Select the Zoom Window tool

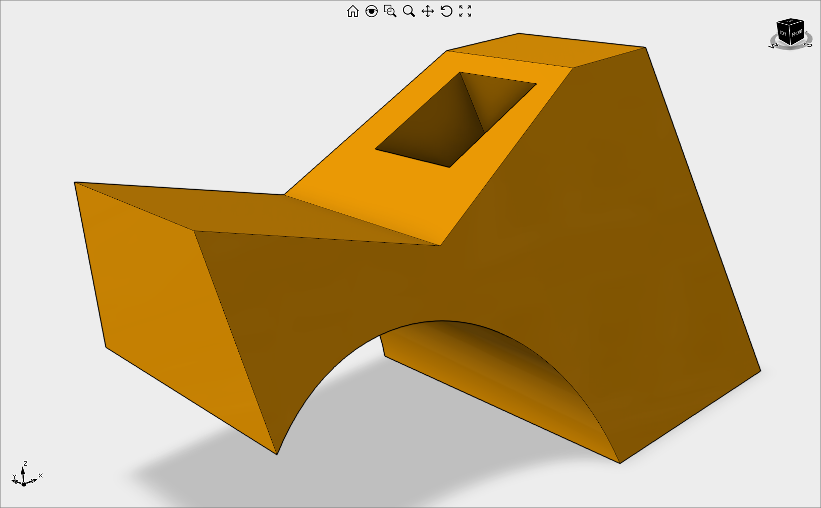pyautogui.click(x=390, y=11)
